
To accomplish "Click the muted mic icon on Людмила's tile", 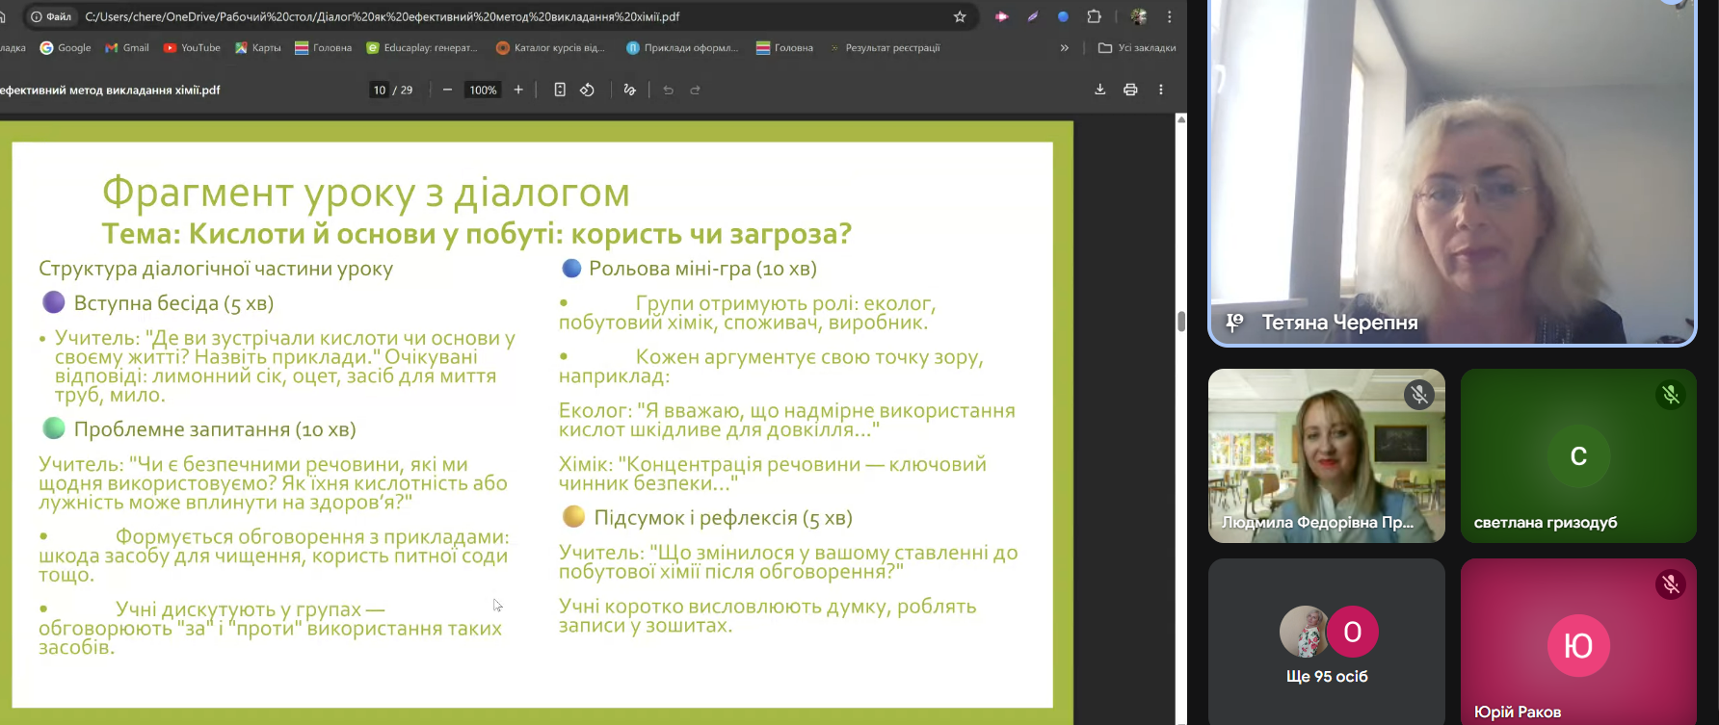I will 1418,394.
